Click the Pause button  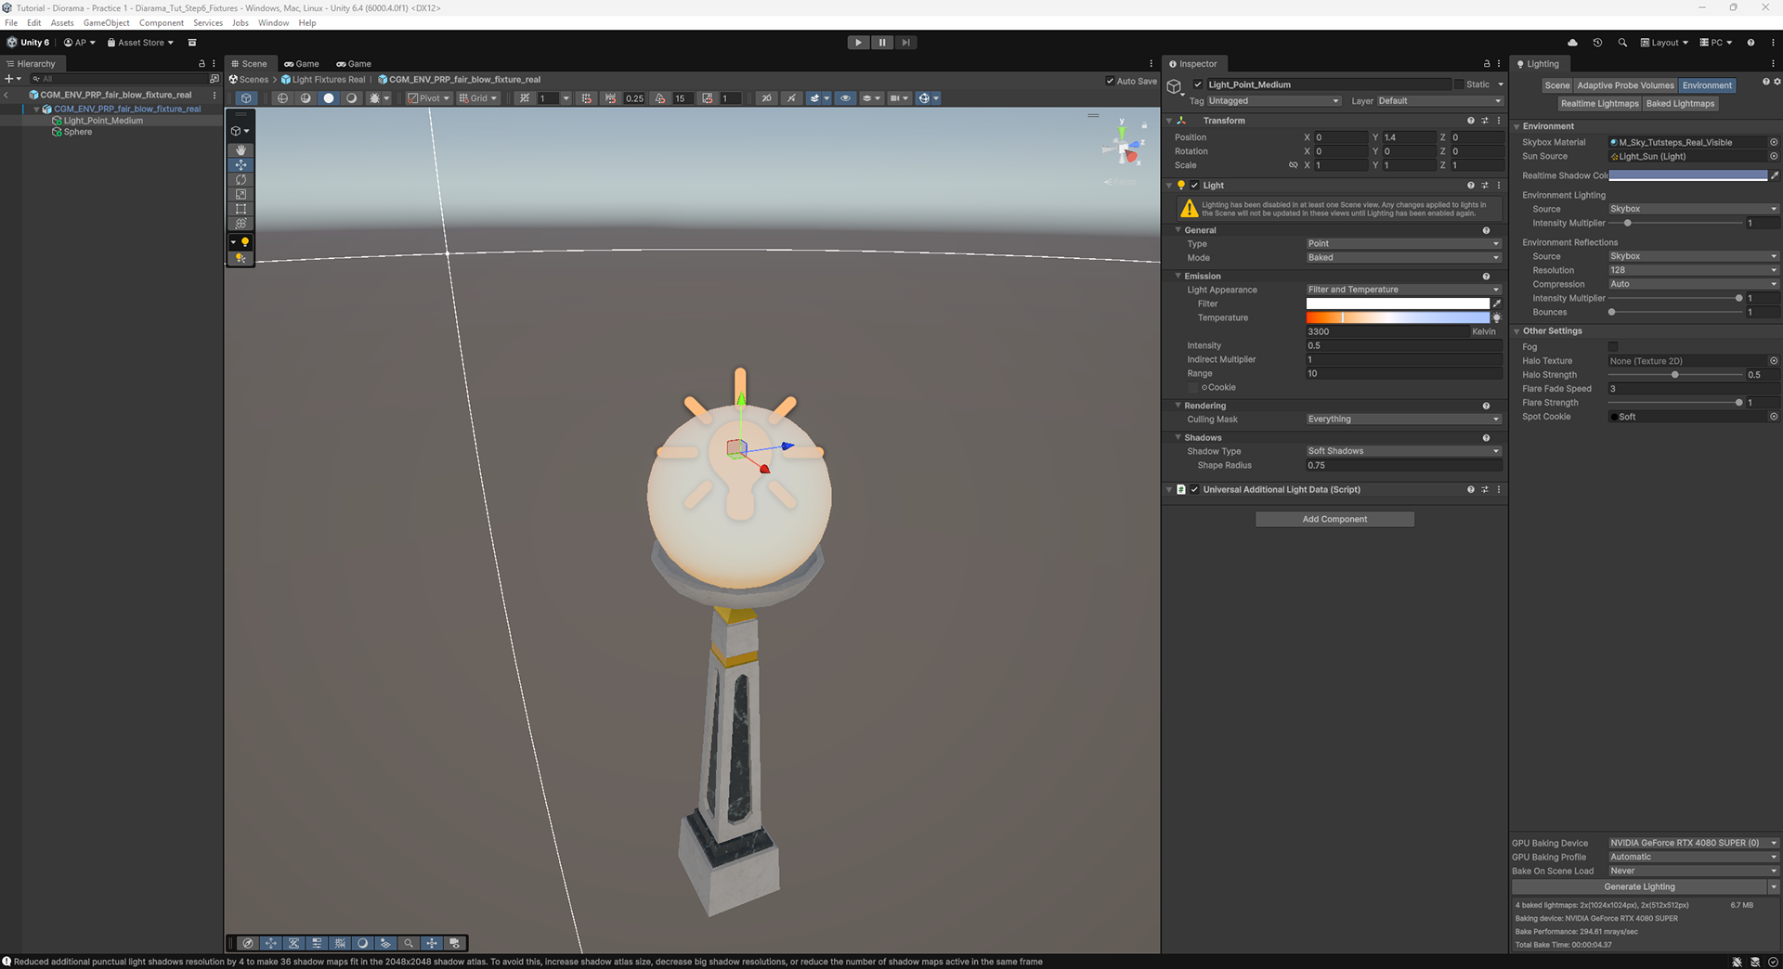coord(882,43)
